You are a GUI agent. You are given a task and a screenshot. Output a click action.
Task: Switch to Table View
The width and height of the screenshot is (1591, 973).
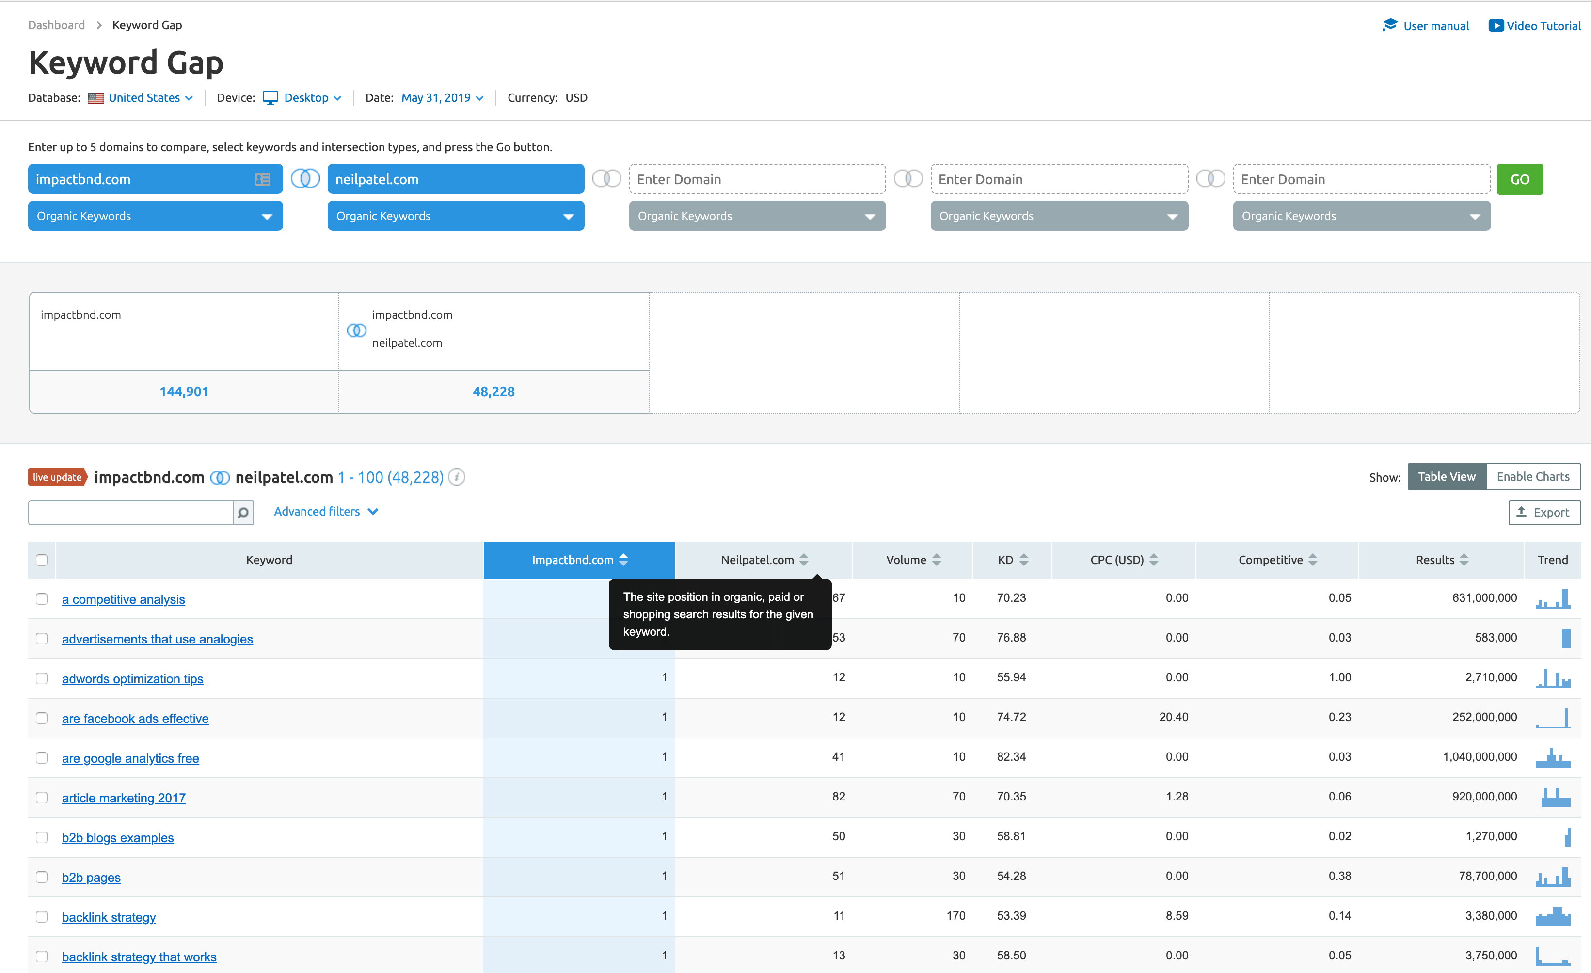point(1447,476)
